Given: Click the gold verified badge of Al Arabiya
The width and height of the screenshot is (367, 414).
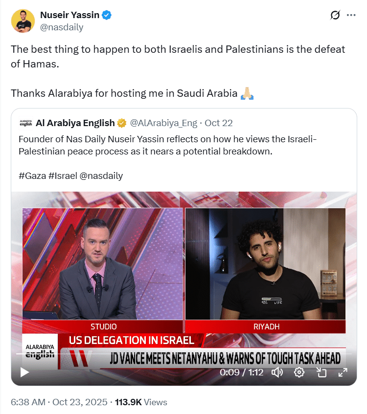Looking at the screenshot, I should coord(122,123).
